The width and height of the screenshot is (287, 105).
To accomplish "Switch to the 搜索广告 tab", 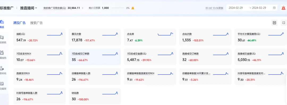I will (36, 23).
